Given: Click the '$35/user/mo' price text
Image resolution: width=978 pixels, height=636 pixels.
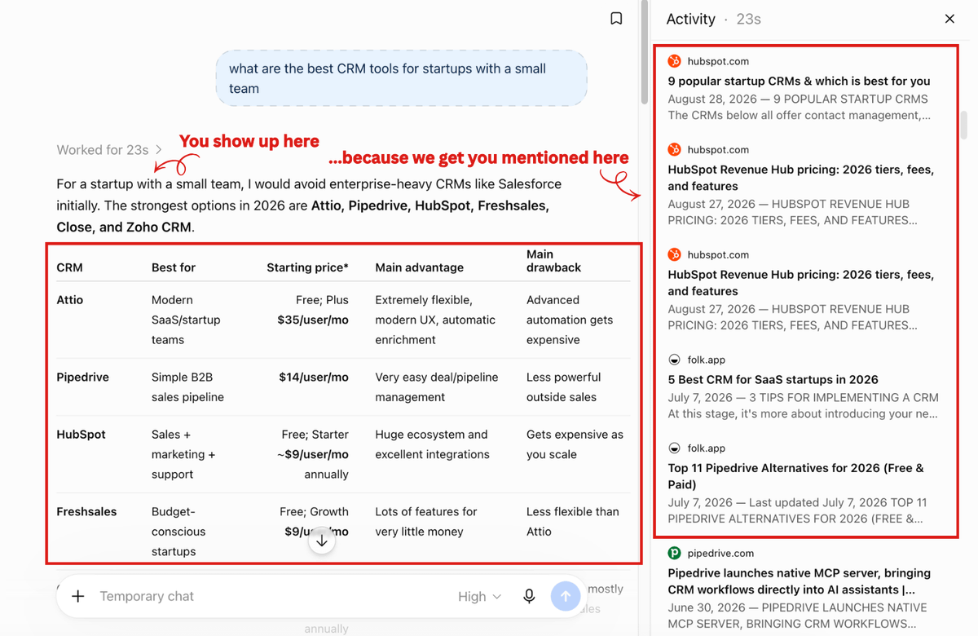Looking at the screenshot, I should [x=313, y=320].
